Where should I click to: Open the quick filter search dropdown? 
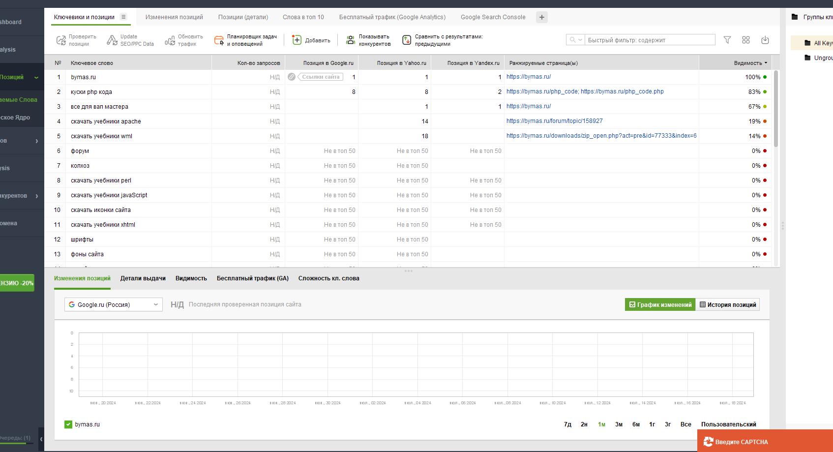(x=576, y=40)
